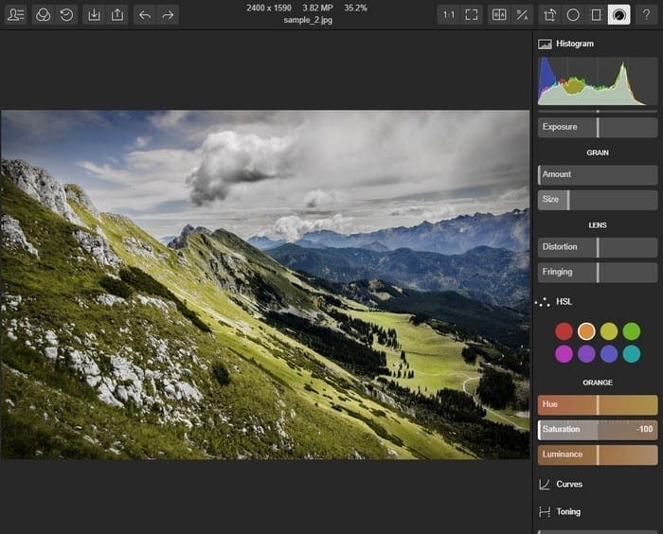Select the cyan HSL color swatch
This screenshot has width=663, height=534.
(632, 354)
